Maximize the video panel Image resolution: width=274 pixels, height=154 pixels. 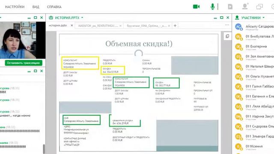pyautogui.click(x=35, y=18)
